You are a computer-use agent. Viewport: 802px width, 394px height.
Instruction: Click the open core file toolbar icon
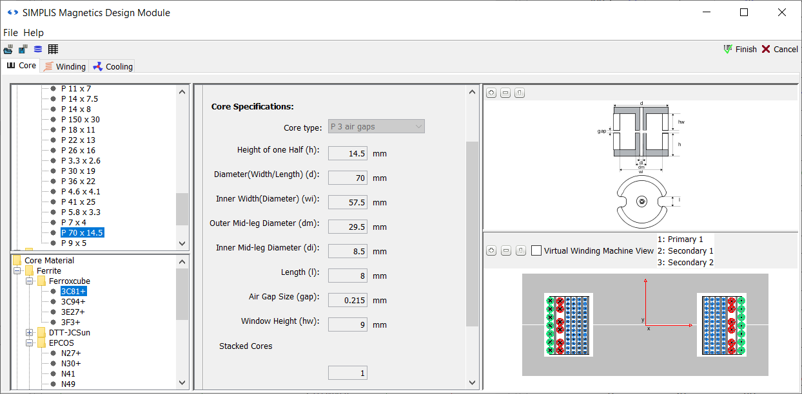(8, 50)
